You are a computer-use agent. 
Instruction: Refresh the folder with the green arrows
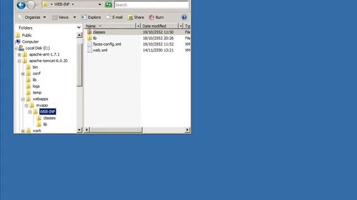pyautogui.click(x=109, y=4)
